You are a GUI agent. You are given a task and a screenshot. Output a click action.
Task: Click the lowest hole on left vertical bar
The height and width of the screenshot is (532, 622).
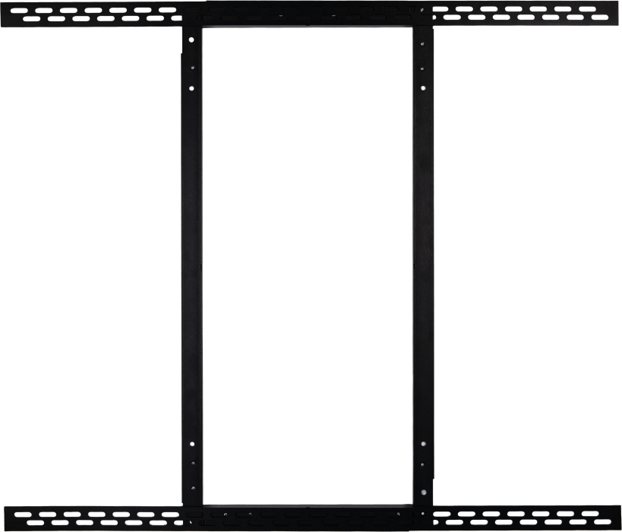tap(193, 488)
